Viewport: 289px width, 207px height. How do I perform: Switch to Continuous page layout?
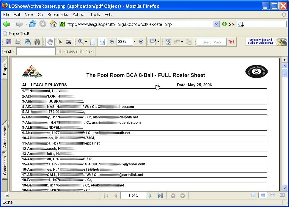coord(263,195)
